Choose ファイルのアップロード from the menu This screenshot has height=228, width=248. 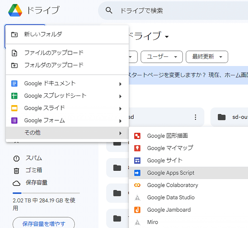tap(67, 53)
